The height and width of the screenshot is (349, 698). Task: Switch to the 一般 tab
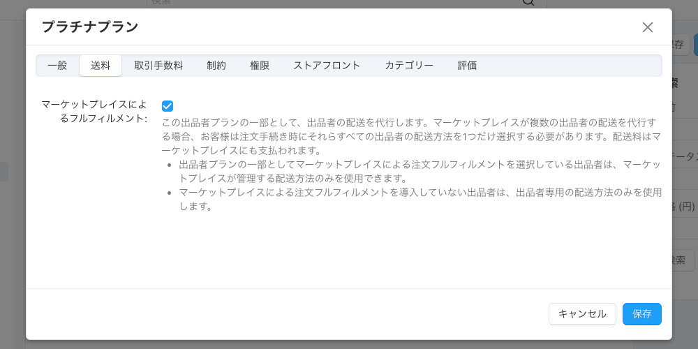click(x=57, y=66)
